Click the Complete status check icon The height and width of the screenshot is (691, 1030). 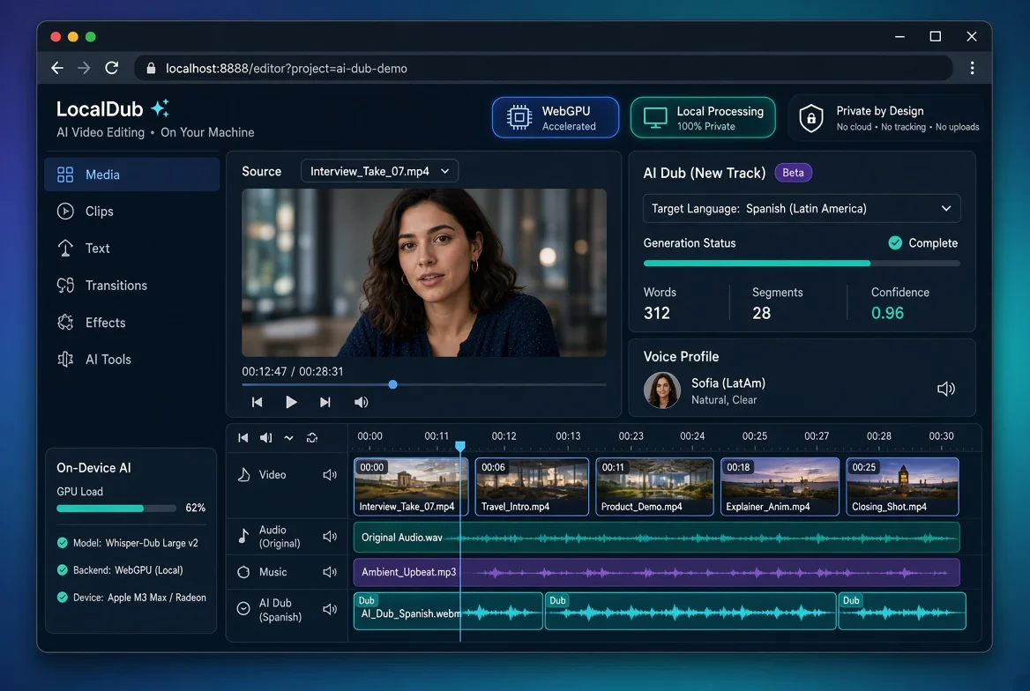[x=895, y=242]
